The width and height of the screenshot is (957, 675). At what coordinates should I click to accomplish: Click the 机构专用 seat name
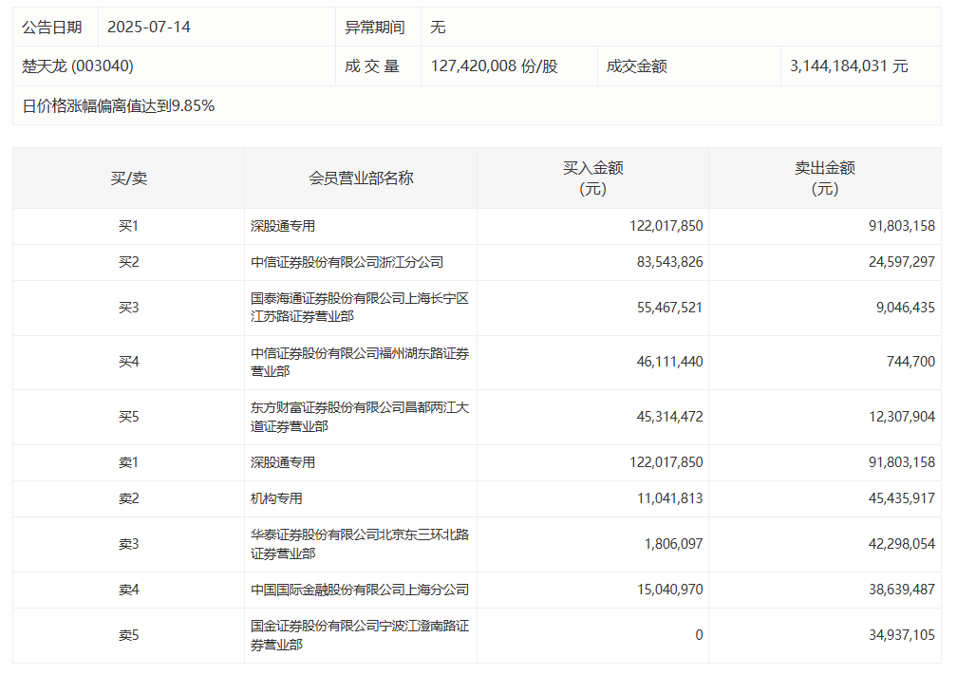276,498
